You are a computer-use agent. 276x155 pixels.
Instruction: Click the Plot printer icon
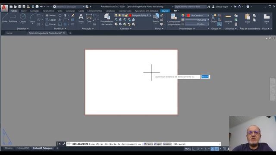[37, 6]
